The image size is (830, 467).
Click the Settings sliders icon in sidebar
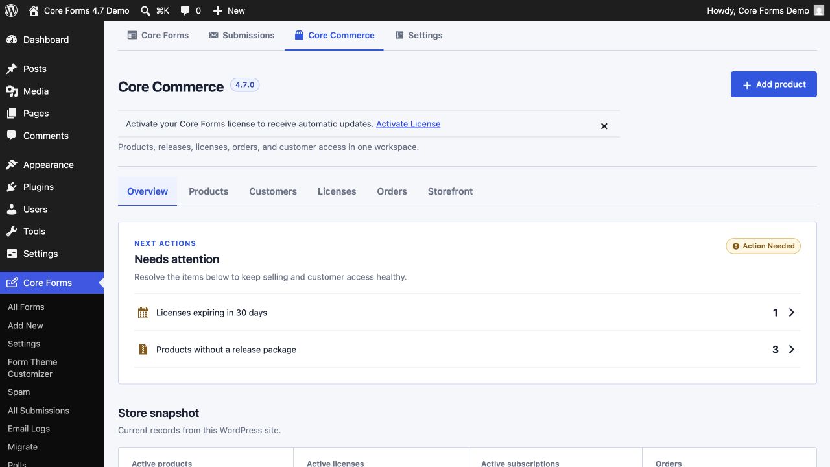point(12,254)
